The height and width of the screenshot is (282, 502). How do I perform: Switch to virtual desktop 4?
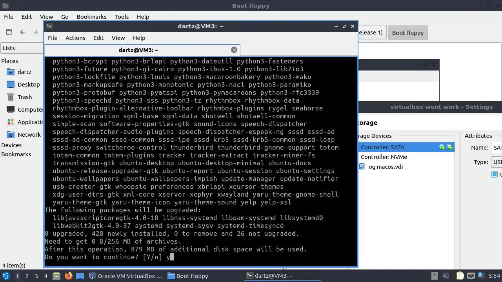pos(45,276)
